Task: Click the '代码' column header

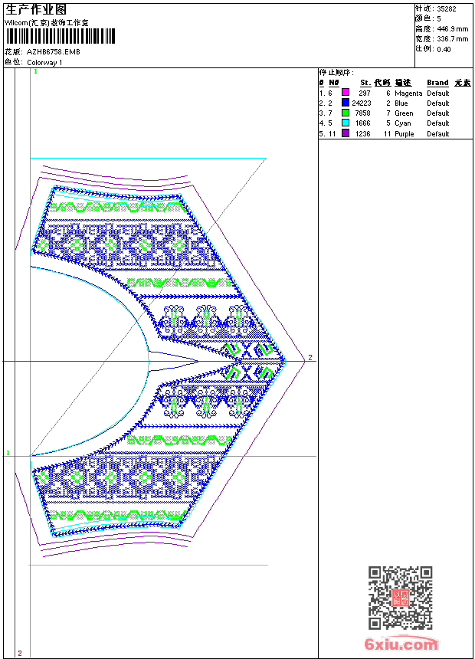Action: [x=382, y=83]
